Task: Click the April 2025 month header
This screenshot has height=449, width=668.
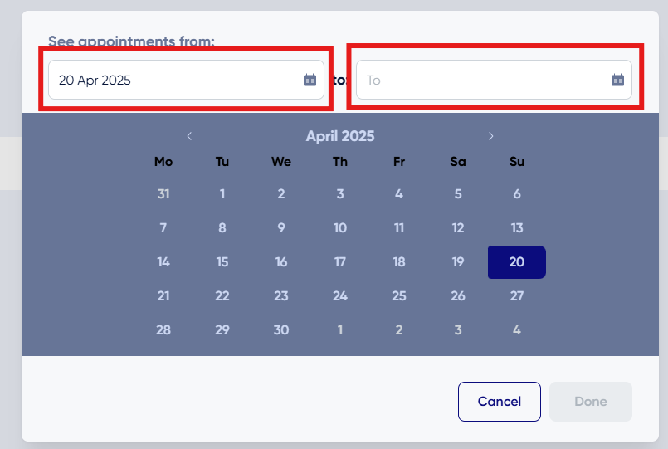Action: [x=340, y=136]
